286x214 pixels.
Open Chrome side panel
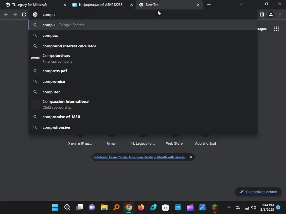click(262, 14)
